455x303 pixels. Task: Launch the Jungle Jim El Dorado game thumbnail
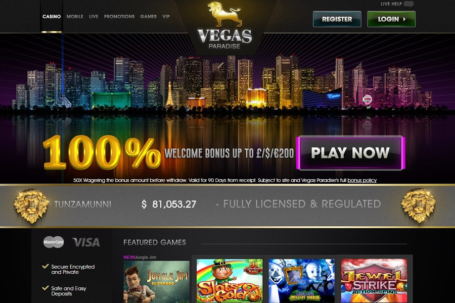coord(156,282)
